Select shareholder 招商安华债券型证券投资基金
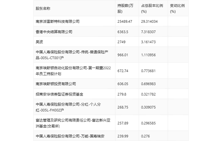 59,94
